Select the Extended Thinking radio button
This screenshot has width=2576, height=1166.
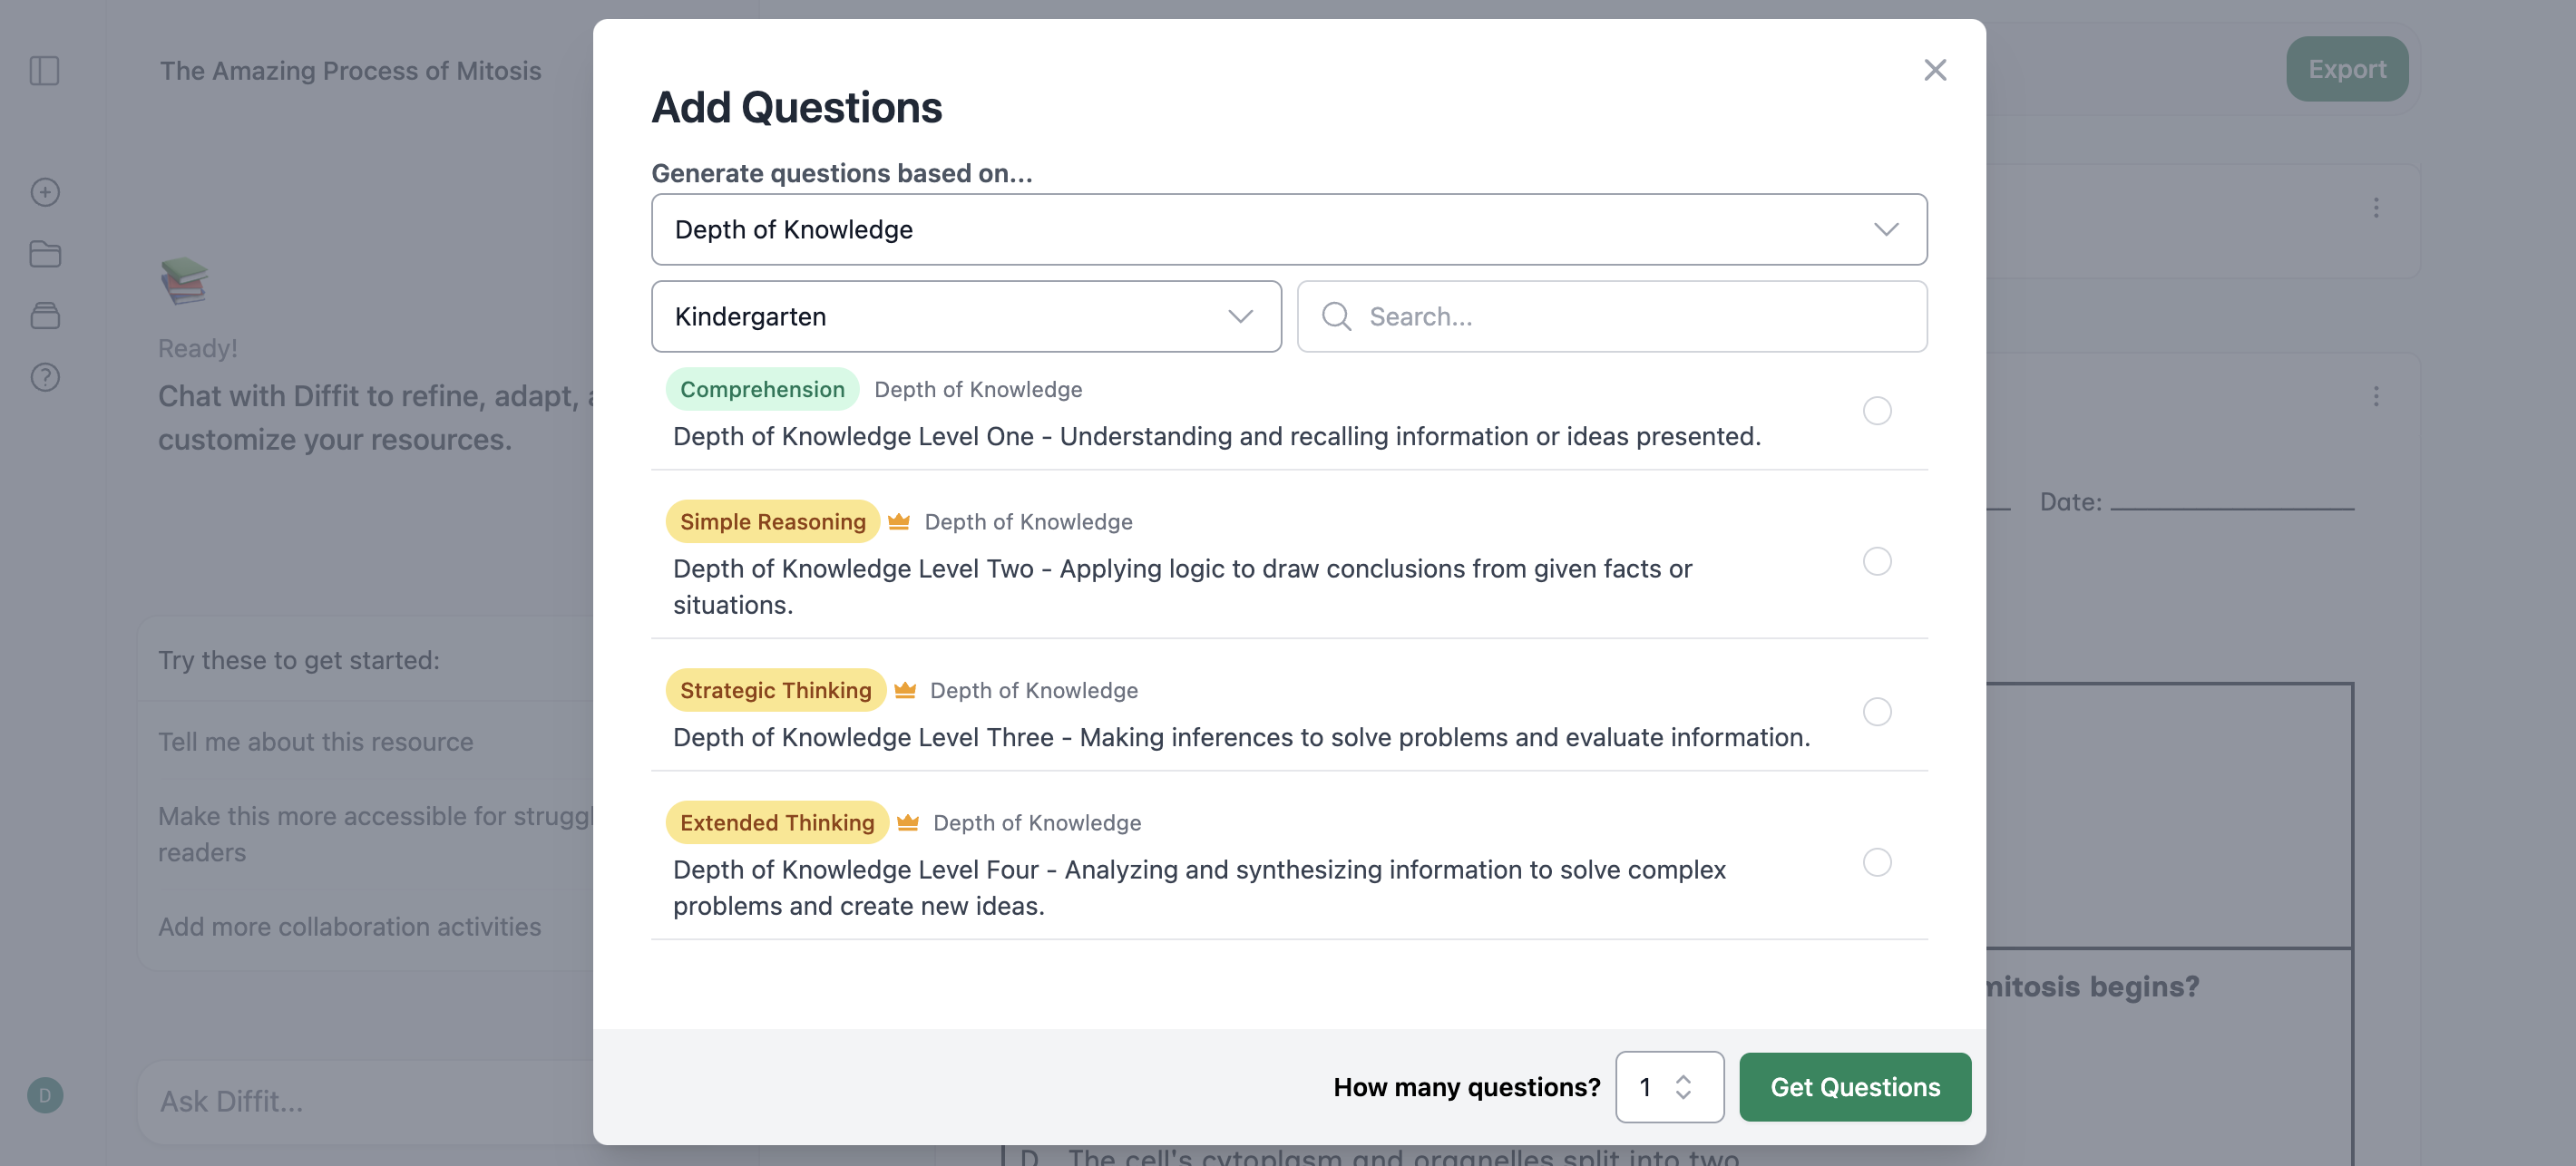tap(1877, 862)
